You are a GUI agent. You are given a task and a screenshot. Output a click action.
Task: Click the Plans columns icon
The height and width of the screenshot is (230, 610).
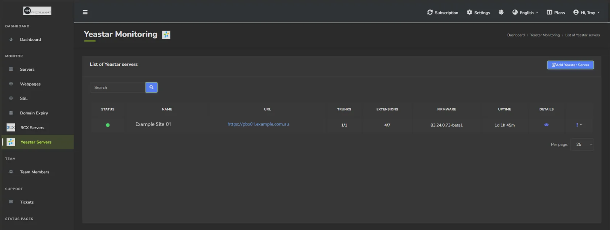pyautogui.click(x=549, y=12)
